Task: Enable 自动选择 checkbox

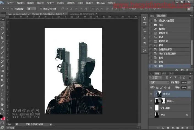Action: 12,9
